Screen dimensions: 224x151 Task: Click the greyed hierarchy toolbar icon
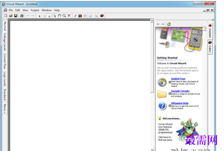click(x=85, y=16)
